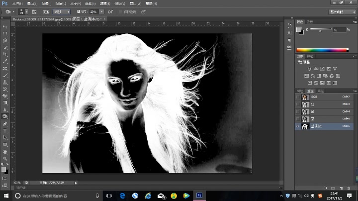Screen dimensions: 358x201
Task: Add an Invert adjustment
Action: pyautogui.click(x=310, y=83)
